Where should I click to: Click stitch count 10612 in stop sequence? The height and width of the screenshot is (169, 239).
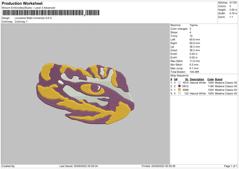185,86
